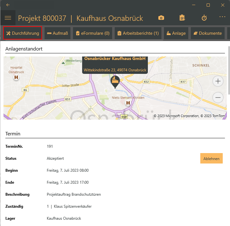Click the vertical scrollbar on the right

(x=229, y=70)
